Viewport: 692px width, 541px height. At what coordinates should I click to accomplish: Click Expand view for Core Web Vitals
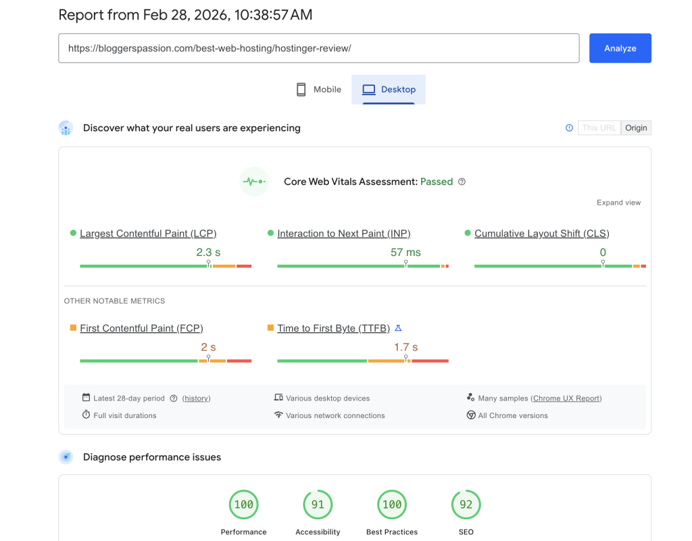coord(618,202)
